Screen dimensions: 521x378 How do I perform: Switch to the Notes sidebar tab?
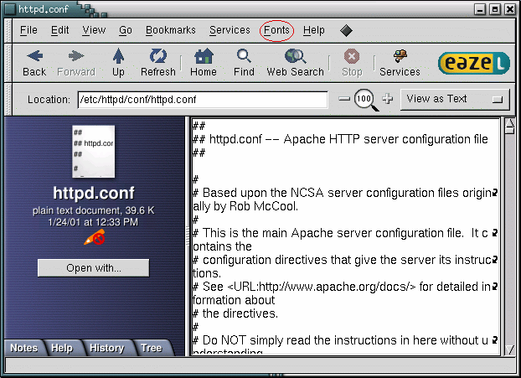click(x=24, y=348)
